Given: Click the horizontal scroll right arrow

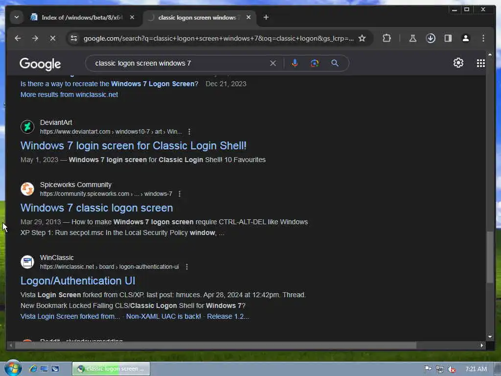Looking at the screenshot, I should click(x=482, y=345).
